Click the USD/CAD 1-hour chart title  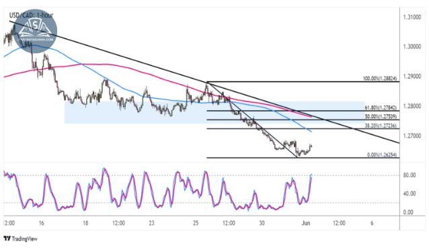tap(31, 15)
